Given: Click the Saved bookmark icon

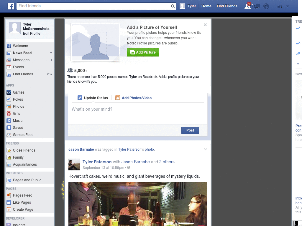Looking at the screenshot, I should pos(9,128).
